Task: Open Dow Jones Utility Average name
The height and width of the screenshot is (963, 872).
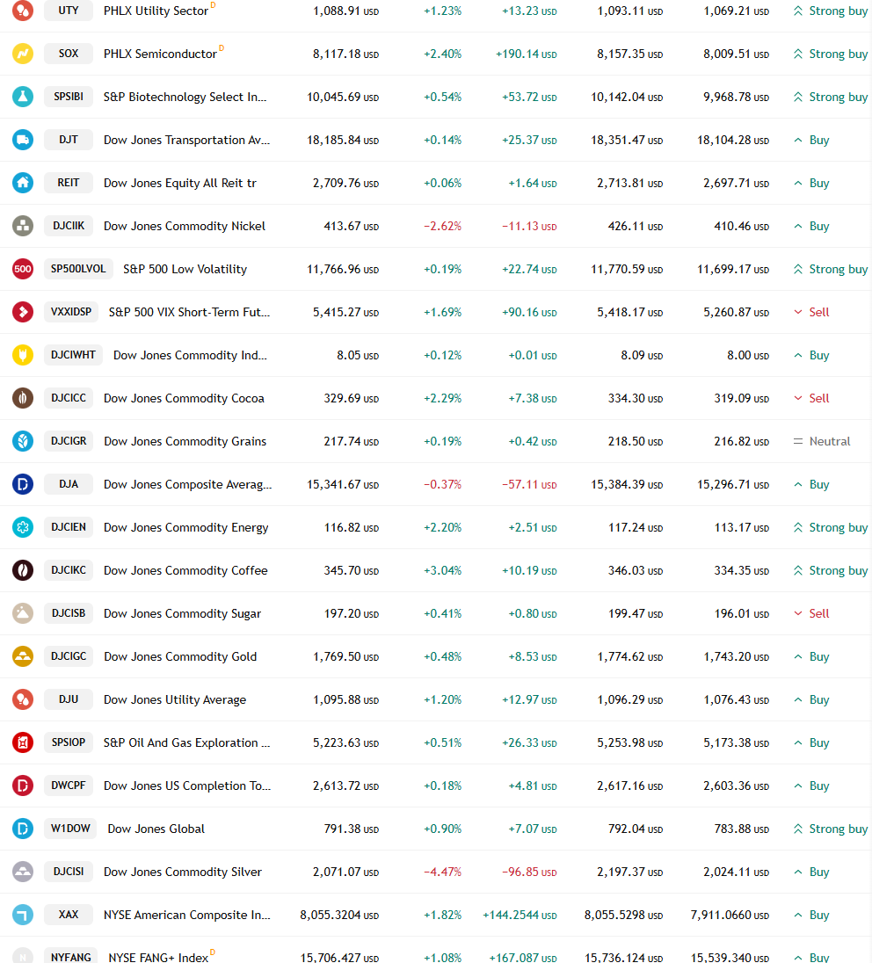Action: pos(175,699)
